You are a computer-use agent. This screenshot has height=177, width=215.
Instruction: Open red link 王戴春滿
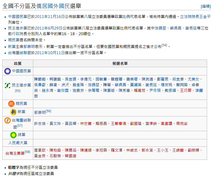[119, 124]
